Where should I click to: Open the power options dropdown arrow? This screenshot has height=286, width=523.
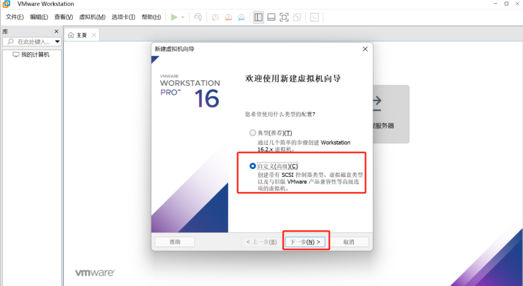[x=183, y=17]
